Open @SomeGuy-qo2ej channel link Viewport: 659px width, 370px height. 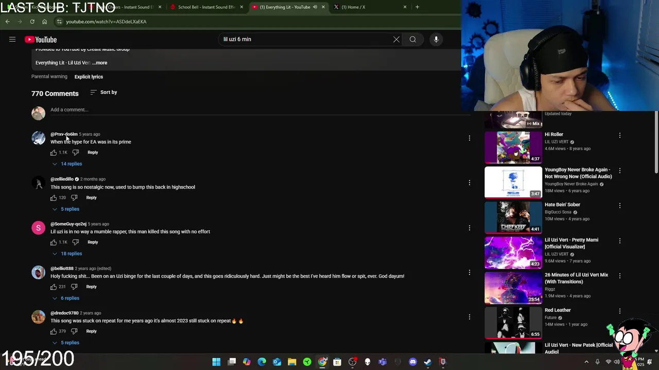(x=68, y=224)
